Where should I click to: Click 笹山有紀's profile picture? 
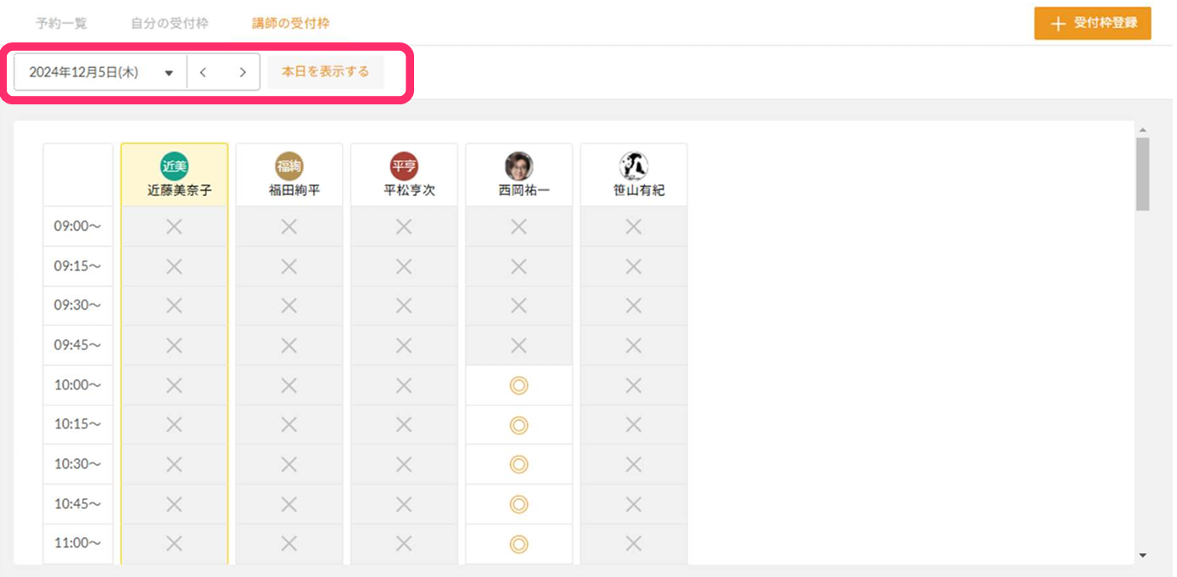click(x=634, y=166)
